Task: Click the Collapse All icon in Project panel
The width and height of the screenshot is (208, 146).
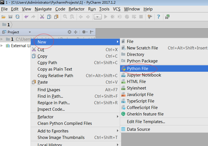Action: 76,32
